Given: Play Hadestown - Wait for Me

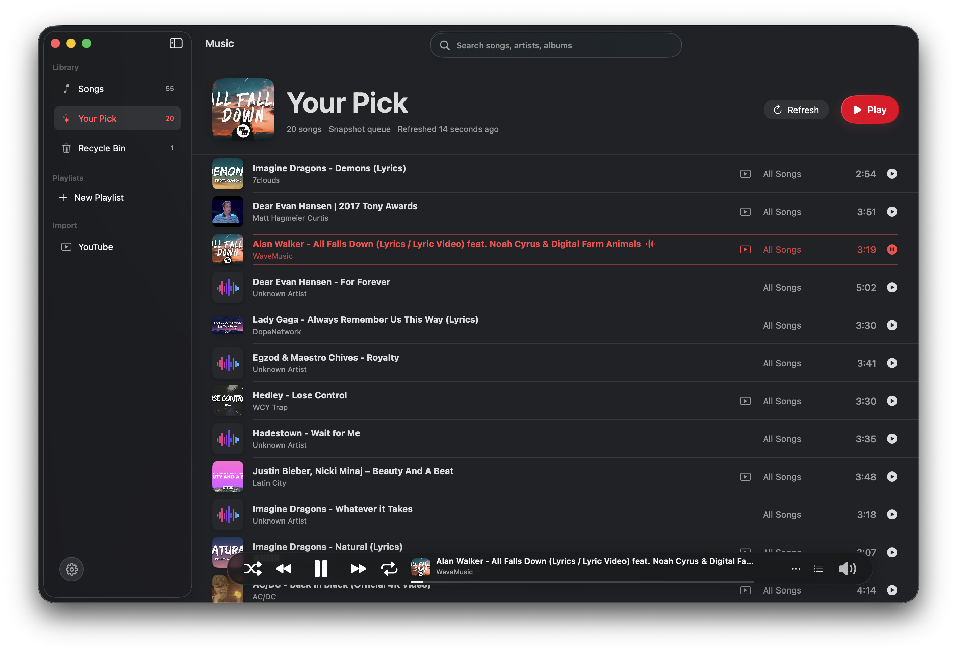Looking at the screenshot, I should tap(891, 439).
